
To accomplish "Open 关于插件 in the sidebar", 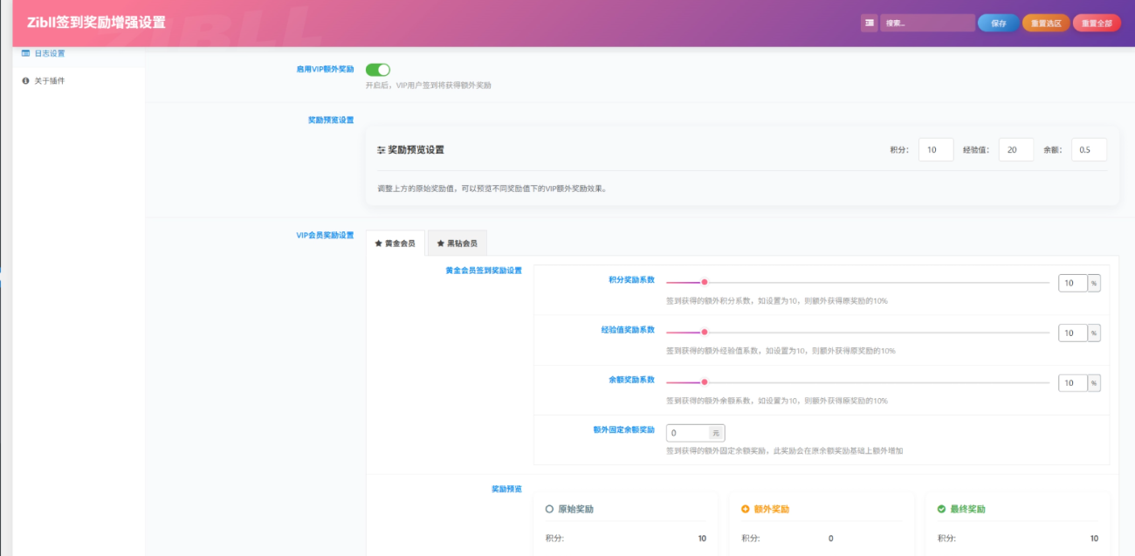I will click(50, 81).
